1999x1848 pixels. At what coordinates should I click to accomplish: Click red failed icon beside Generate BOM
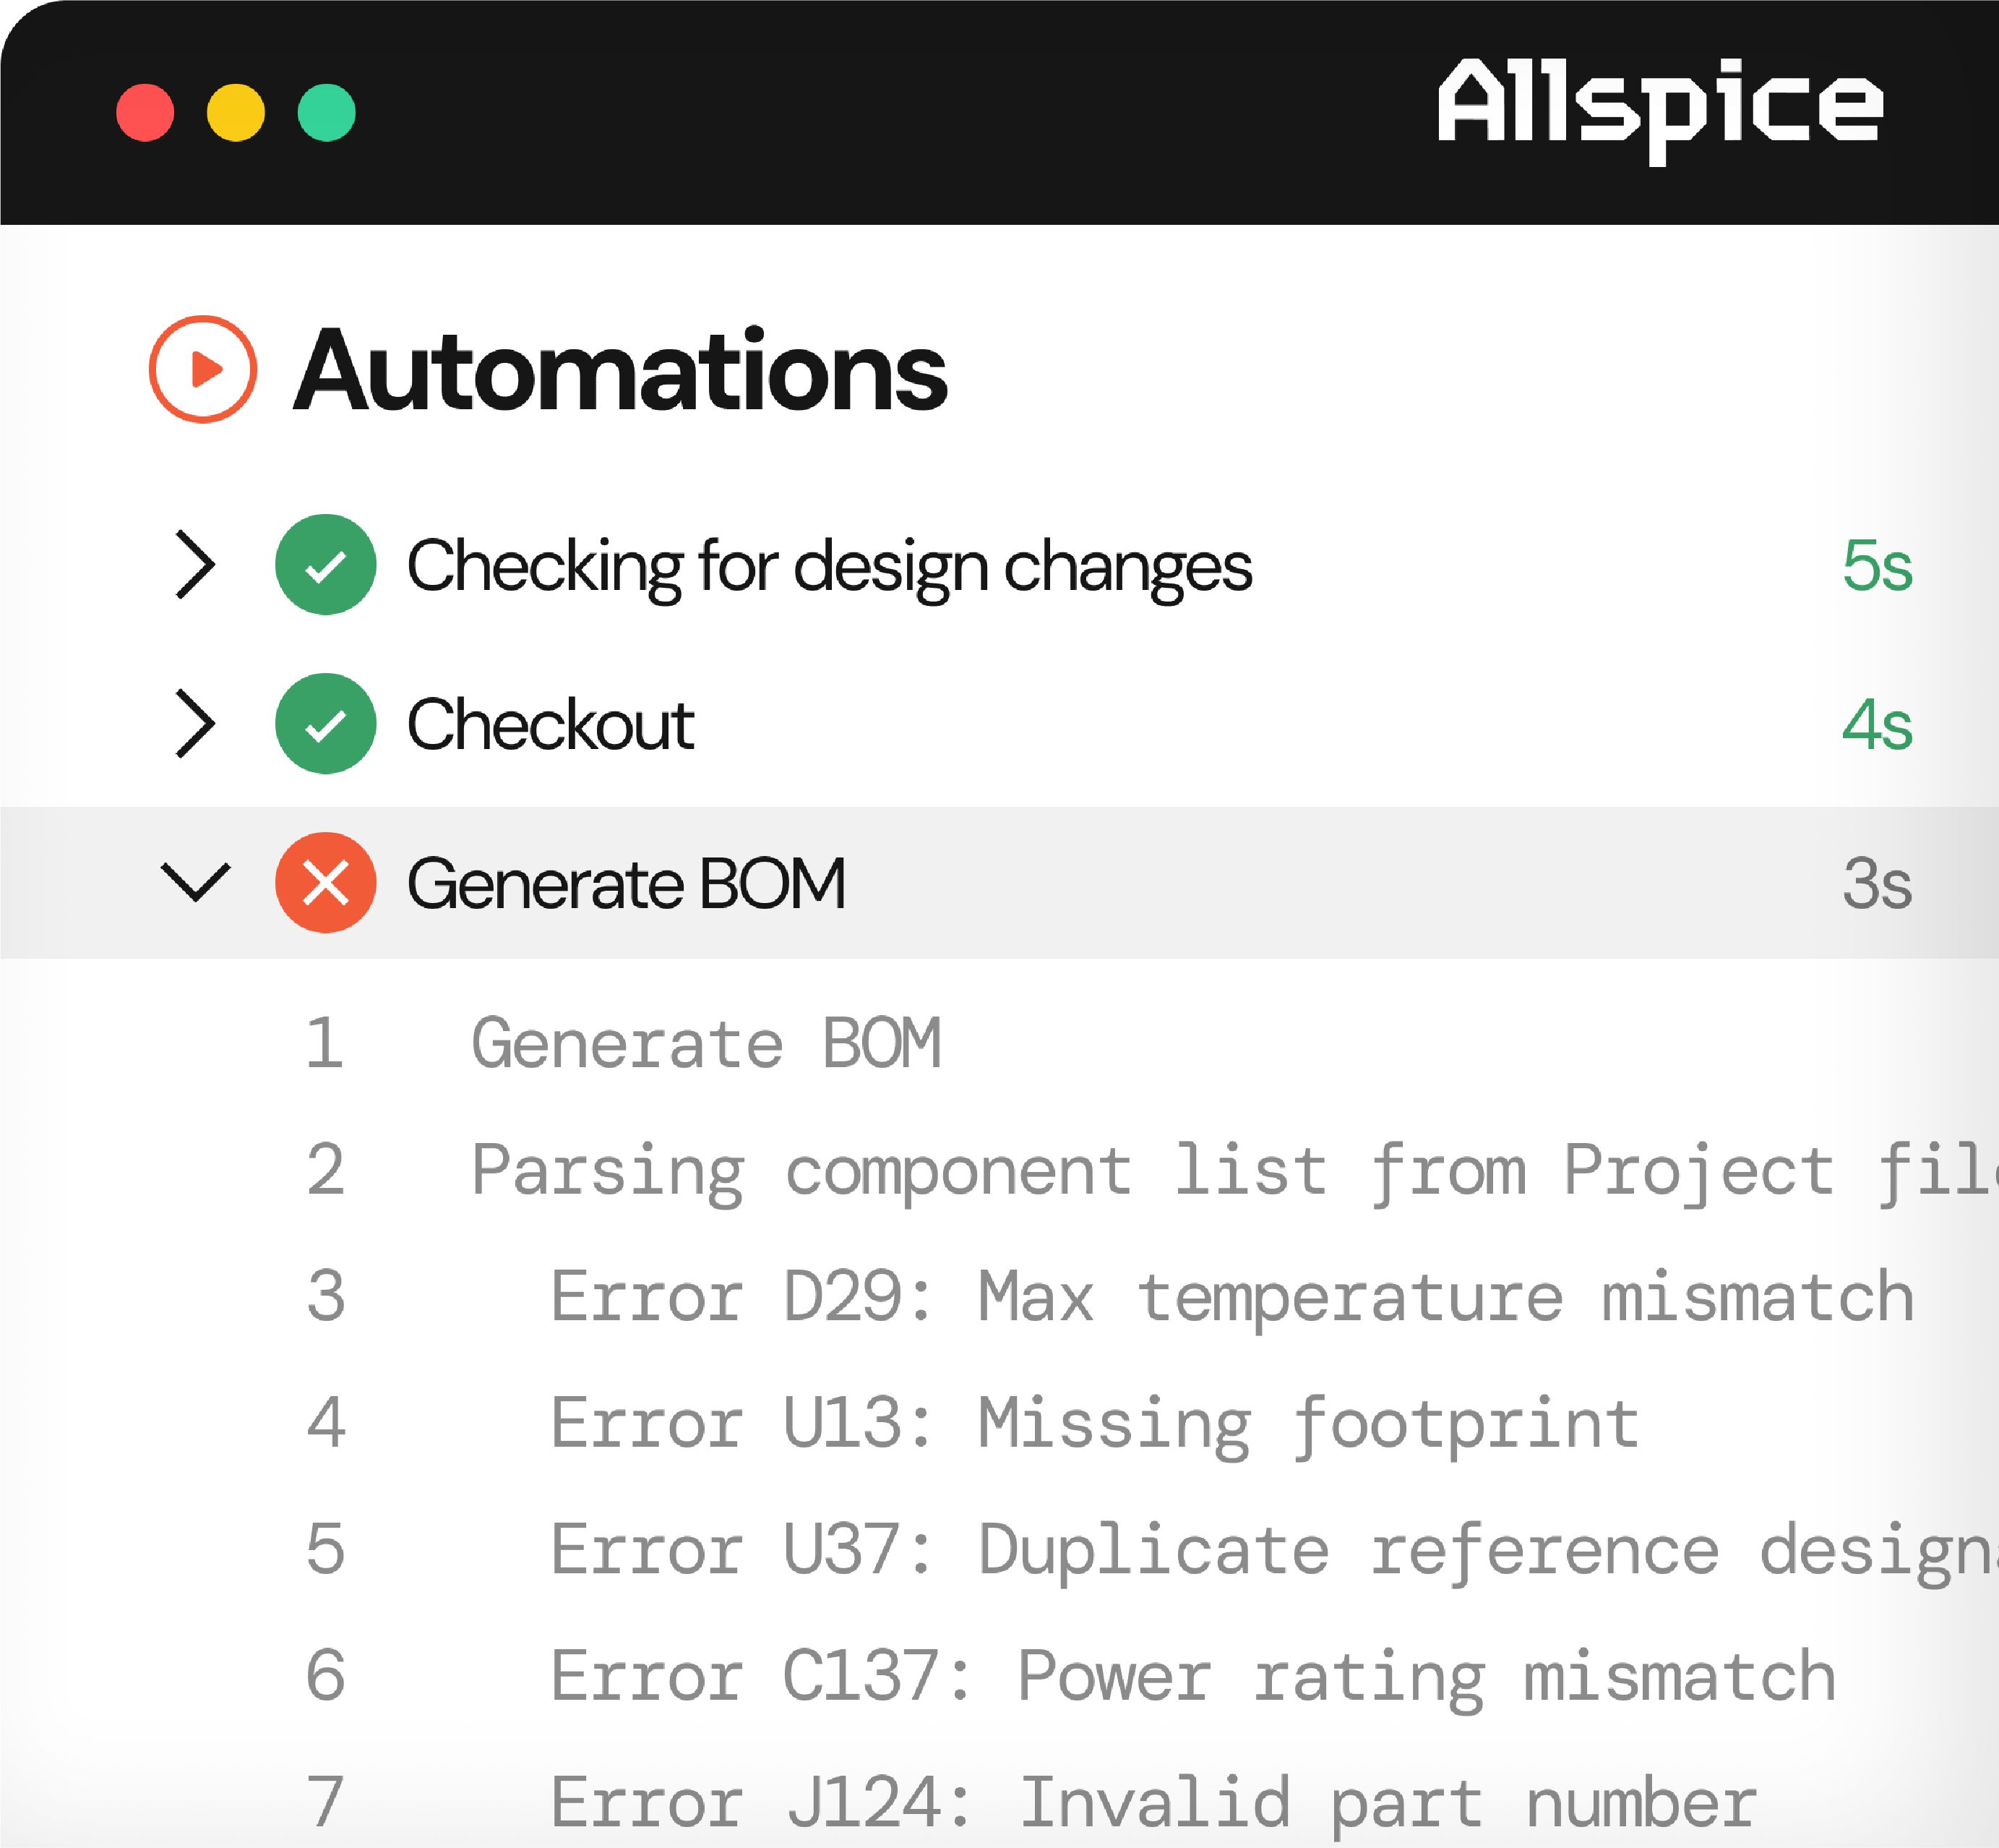pyautogui.click(x=326, y=883)
